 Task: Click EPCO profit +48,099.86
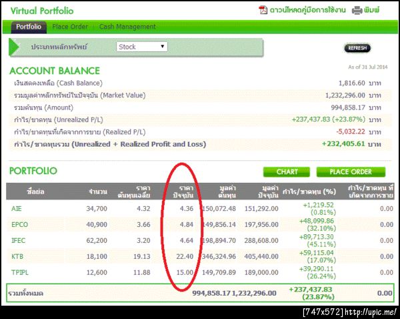317,221
